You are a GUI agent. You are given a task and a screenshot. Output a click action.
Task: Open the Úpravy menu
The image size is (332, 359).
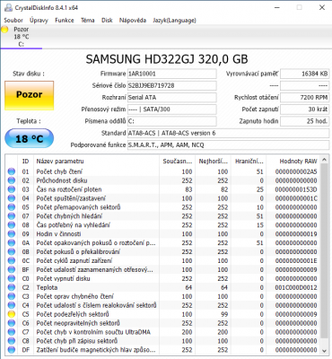coord(39,21)
